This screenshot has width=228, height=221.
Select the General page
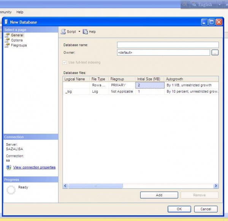17,35
